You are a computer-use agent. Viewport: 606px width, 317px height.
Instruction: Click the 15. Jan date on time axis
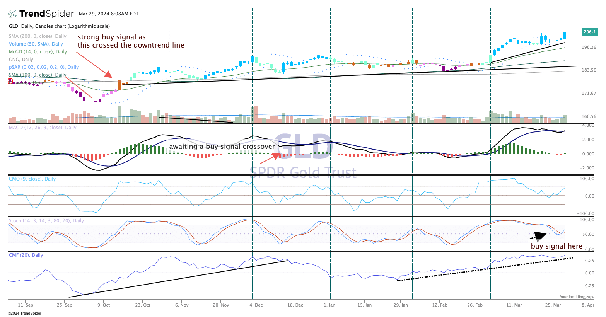coord(365,305)
